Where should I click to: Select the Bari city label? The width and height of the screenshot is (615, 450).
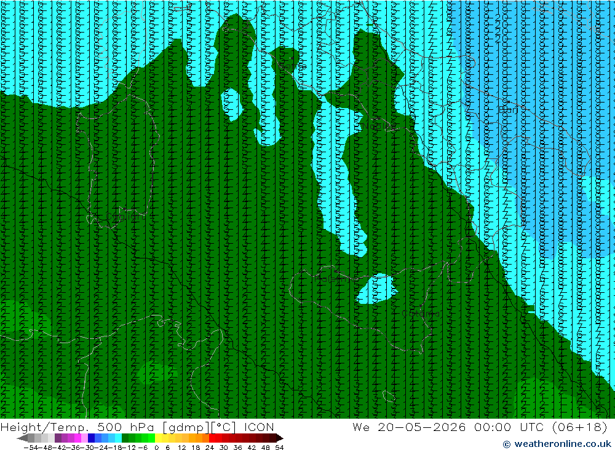pyautogui.click(x=509, y=110)
